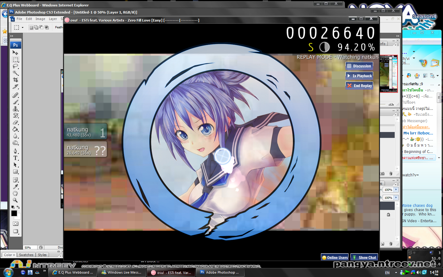Image resolution: width=443 pixels, height=277 pixels.
Task: Select the Eyedropper tool
Action: coord(15,187)
